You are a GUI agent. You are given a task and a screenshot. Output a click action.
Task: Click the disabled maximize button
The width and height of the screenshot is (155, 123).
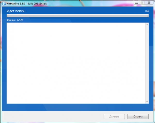tap(142, 3)
